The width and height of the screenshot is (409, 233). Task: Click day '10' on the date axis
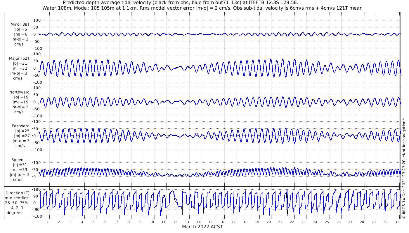tap(152, 222)
